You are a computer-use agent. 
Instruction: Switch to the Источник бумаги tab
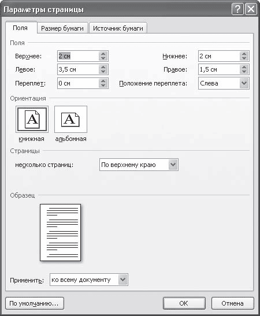pos(118,28)
